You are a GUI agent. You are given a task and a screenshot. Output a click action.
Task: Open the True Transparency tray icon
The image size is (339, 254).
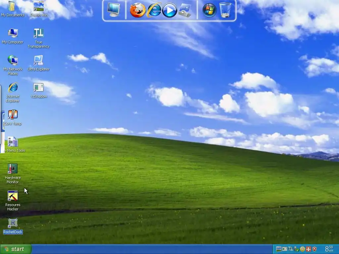click(290, 249)
